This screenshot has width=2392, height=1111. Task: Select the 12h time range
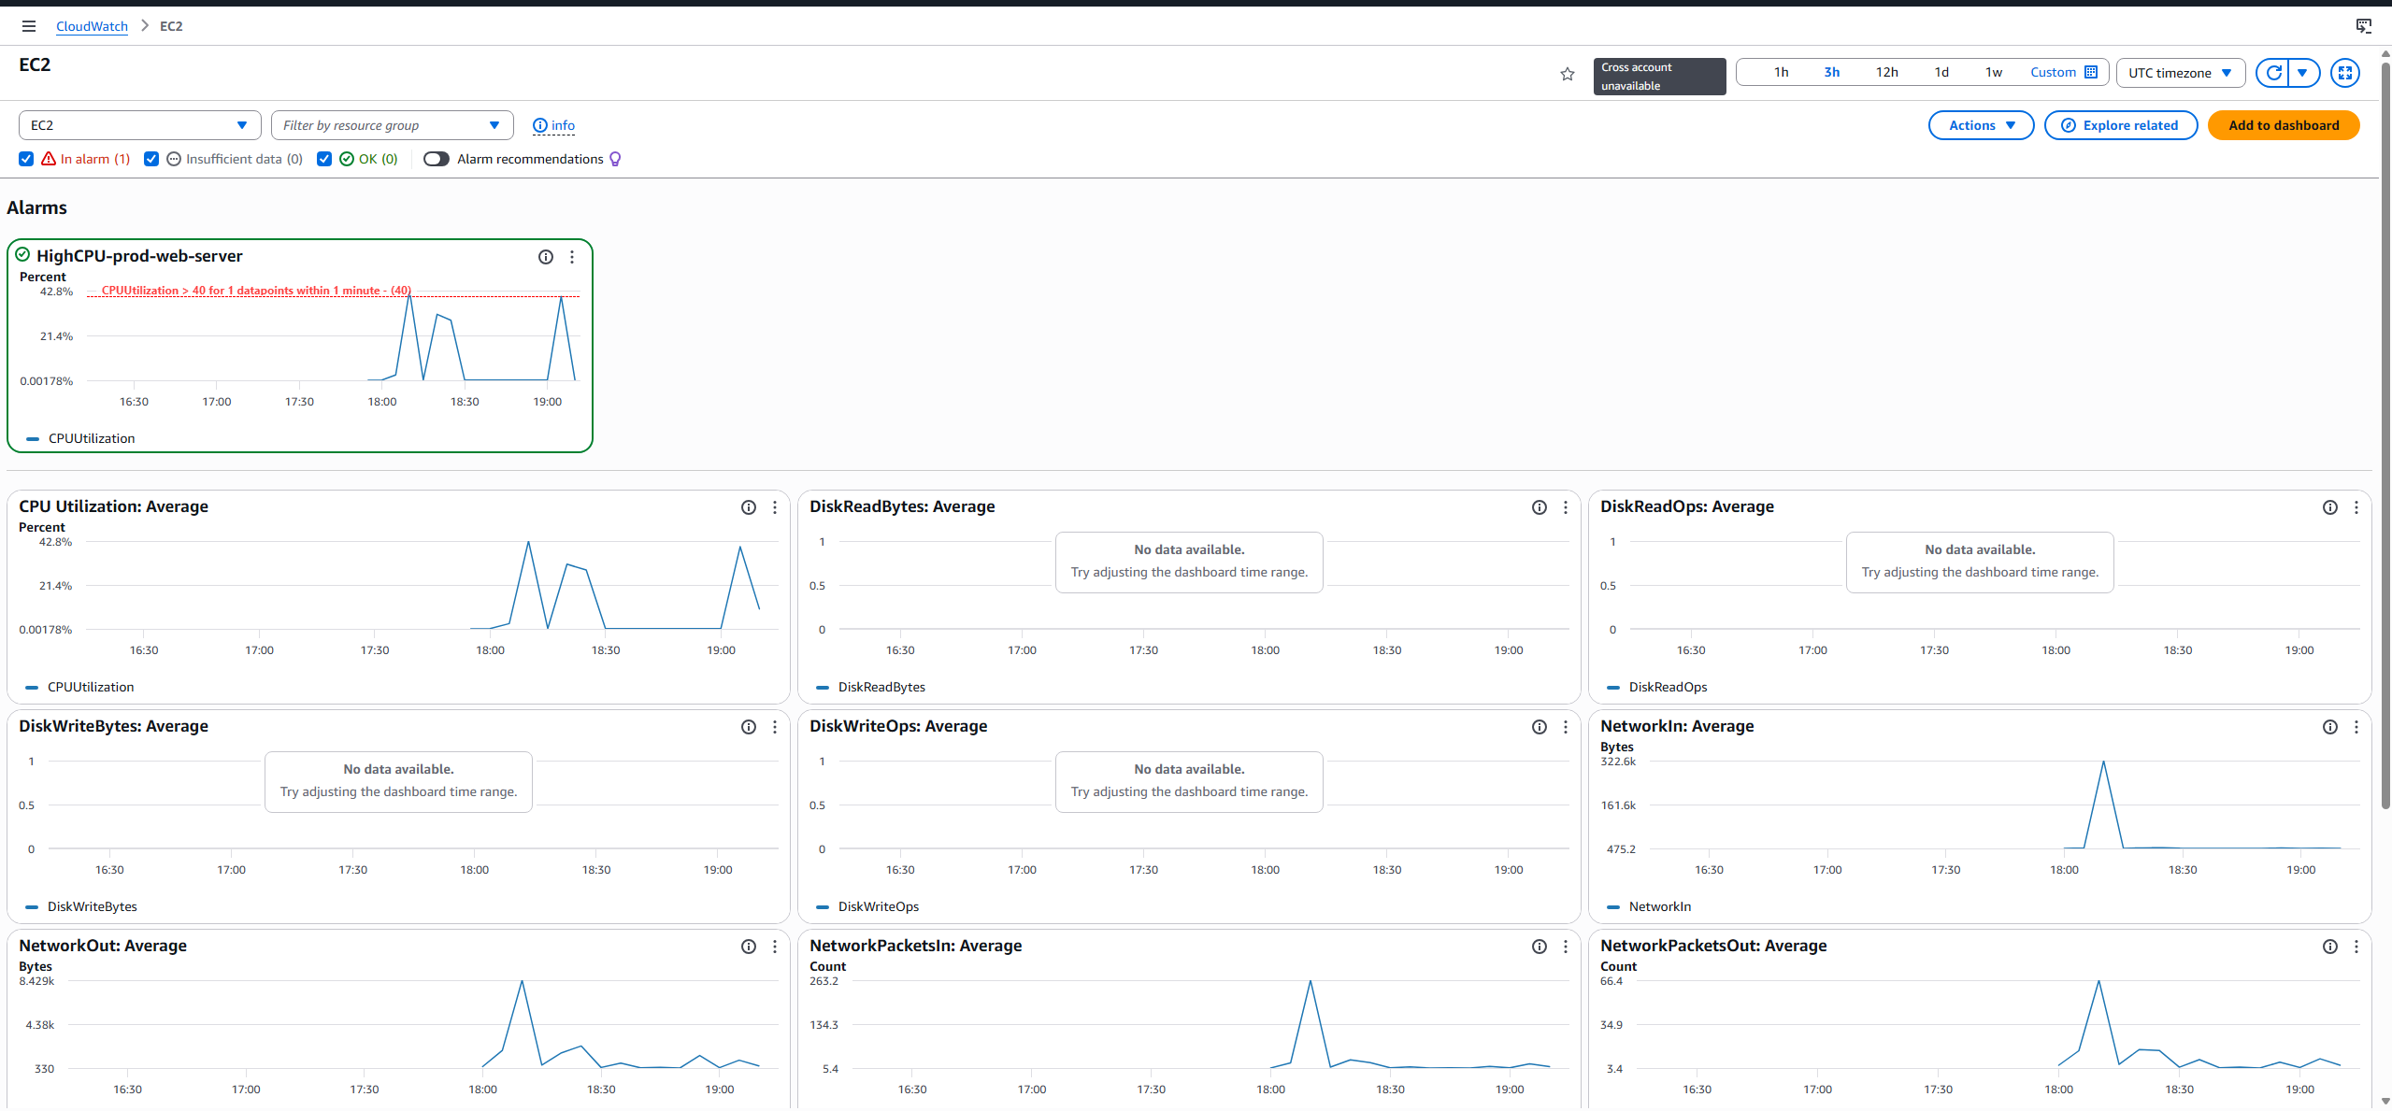[x=1886, y=72]
